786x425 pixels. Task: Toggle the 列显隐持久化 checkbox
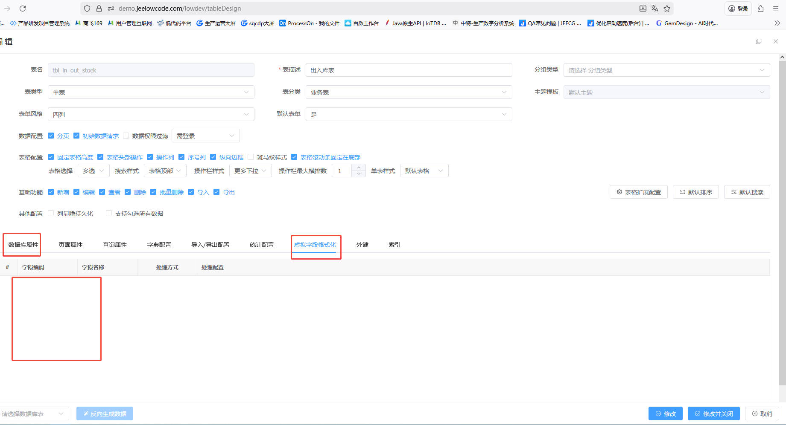pos(51,214)
